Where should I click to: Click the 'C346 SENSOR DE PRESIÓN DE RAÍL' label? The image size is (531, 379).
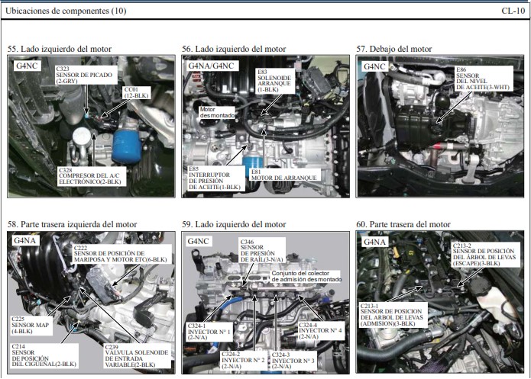pos(262,251)
